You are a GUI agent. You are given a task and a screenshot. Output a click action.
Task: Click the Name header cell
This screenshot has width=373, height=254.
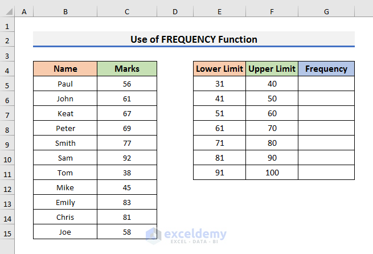[x=65, y=69]
